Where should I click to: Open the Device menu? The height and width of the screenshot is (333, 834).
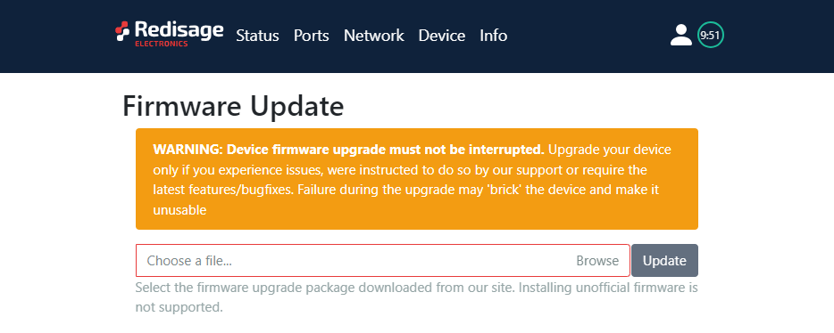441,36
